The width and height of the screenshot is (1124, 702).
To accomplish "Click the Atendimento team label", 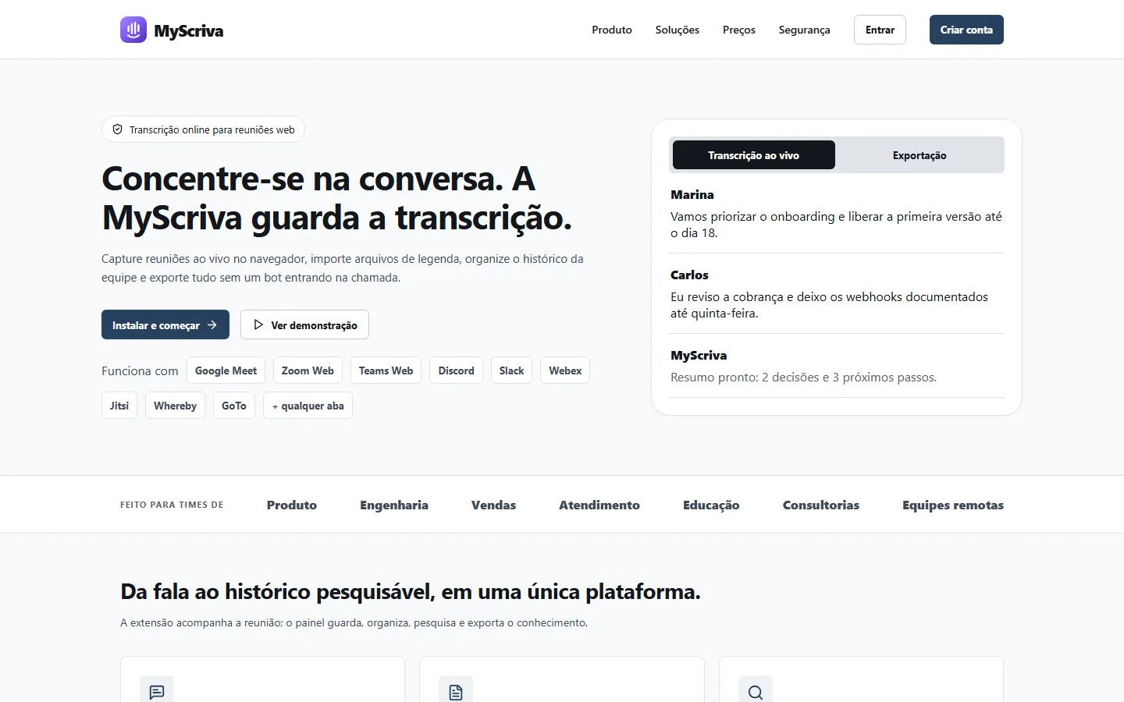I will point(599,505).
